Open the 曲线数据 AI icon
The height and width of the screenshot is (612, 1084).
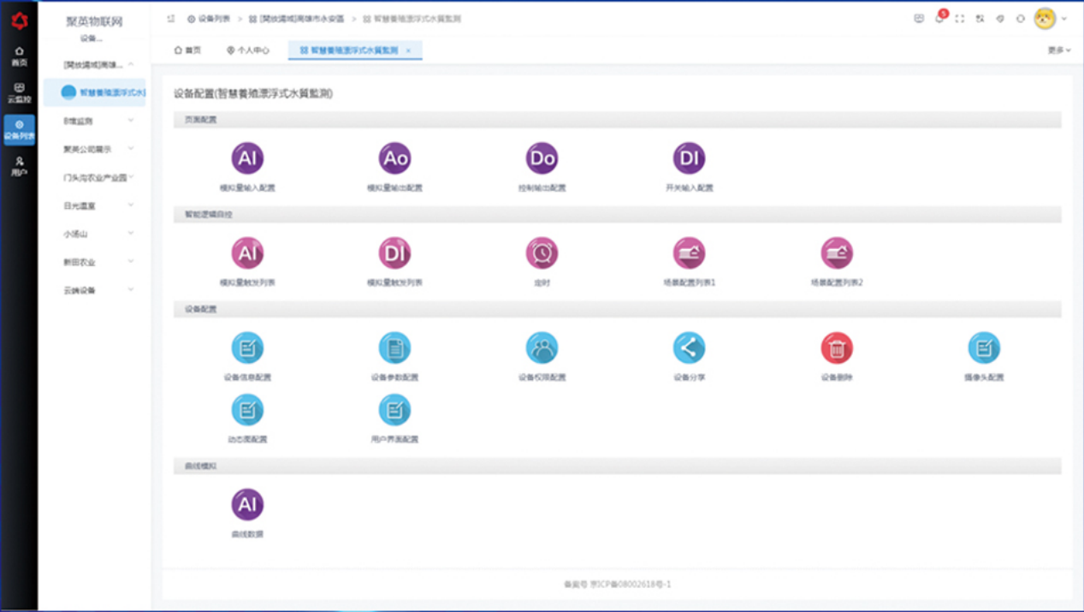click(x=247, y=505)
